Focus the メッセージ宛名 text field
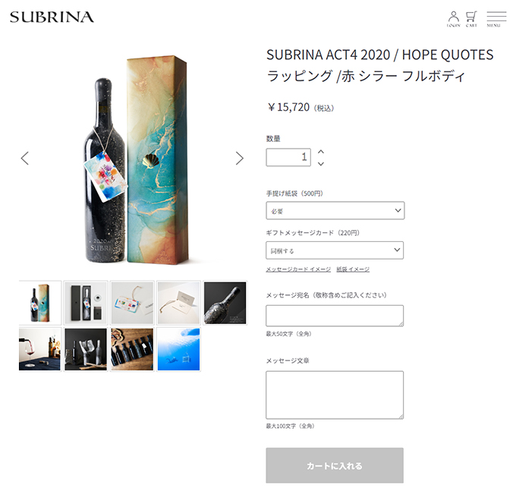 tap(335, 316)
